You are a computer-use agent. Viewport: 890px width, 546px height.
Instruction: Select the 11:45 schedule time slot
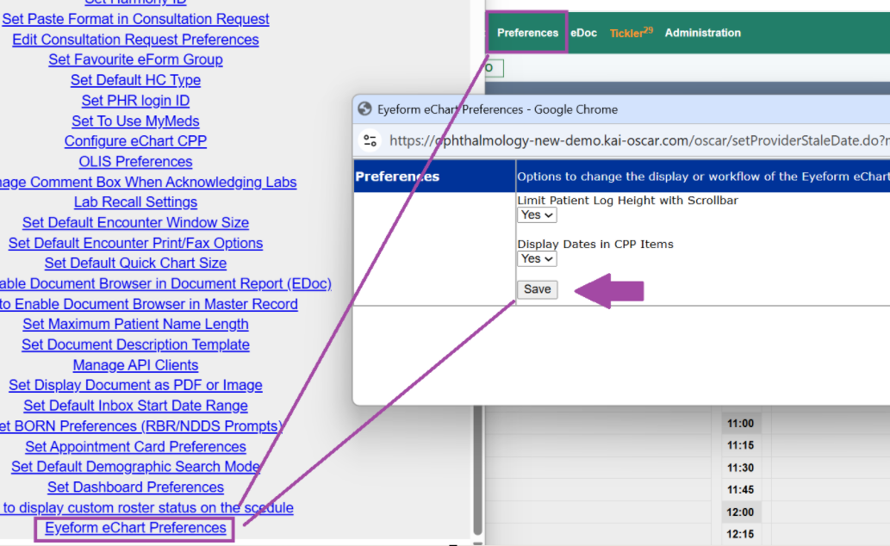[740, 490]
